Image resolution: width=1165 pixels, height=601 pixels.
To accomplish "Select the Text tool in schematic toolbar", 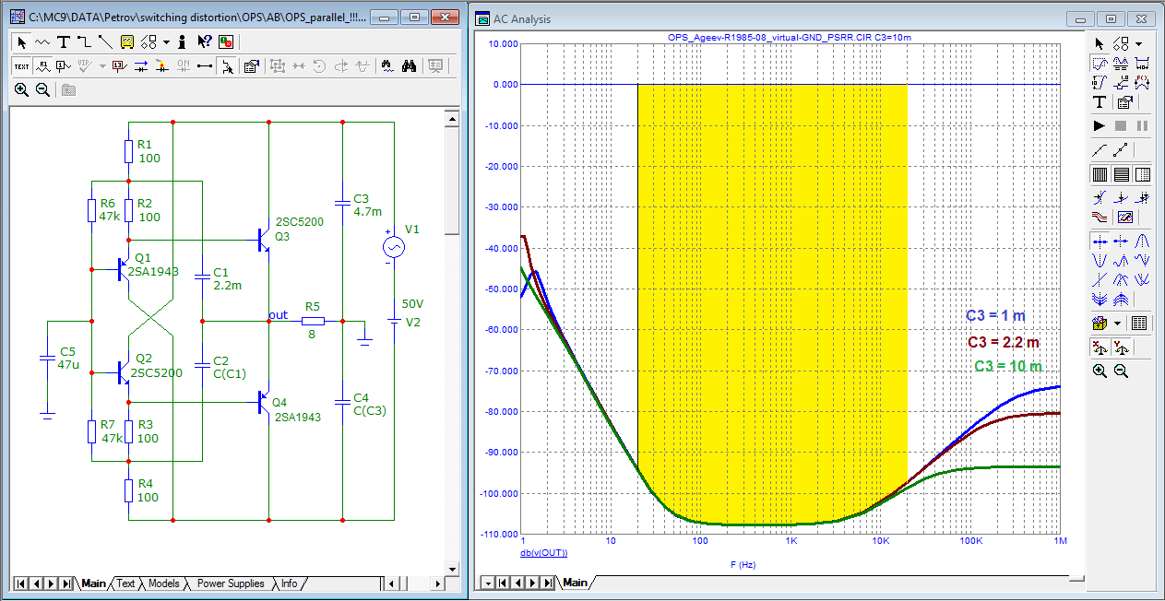I will point(63,41).
